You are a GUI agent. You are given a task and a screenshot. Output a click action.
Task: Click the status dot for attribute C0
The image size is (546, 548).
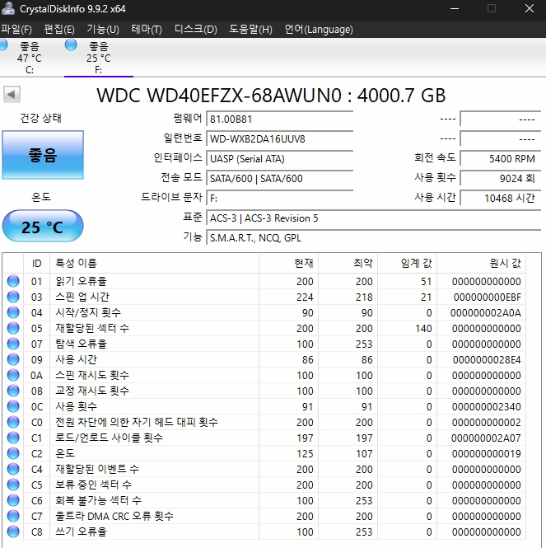point(13,422)
